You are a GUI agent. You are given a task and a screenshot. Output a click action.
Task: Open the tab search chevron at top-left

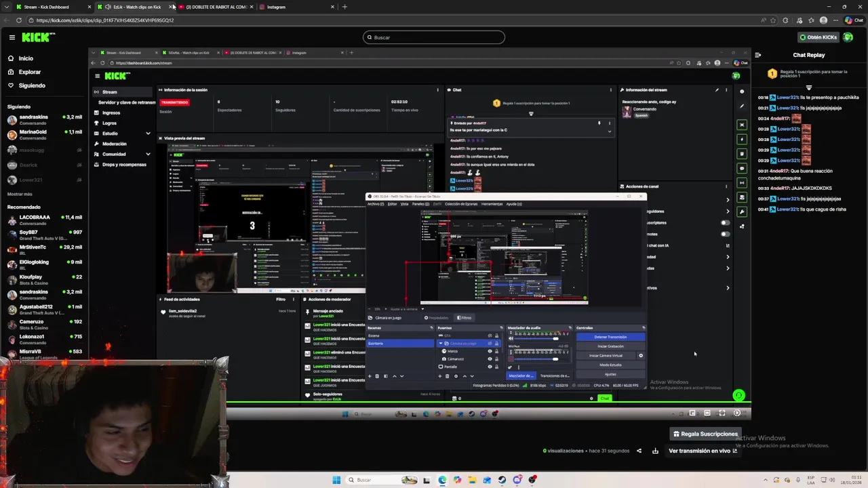(6, 7)
